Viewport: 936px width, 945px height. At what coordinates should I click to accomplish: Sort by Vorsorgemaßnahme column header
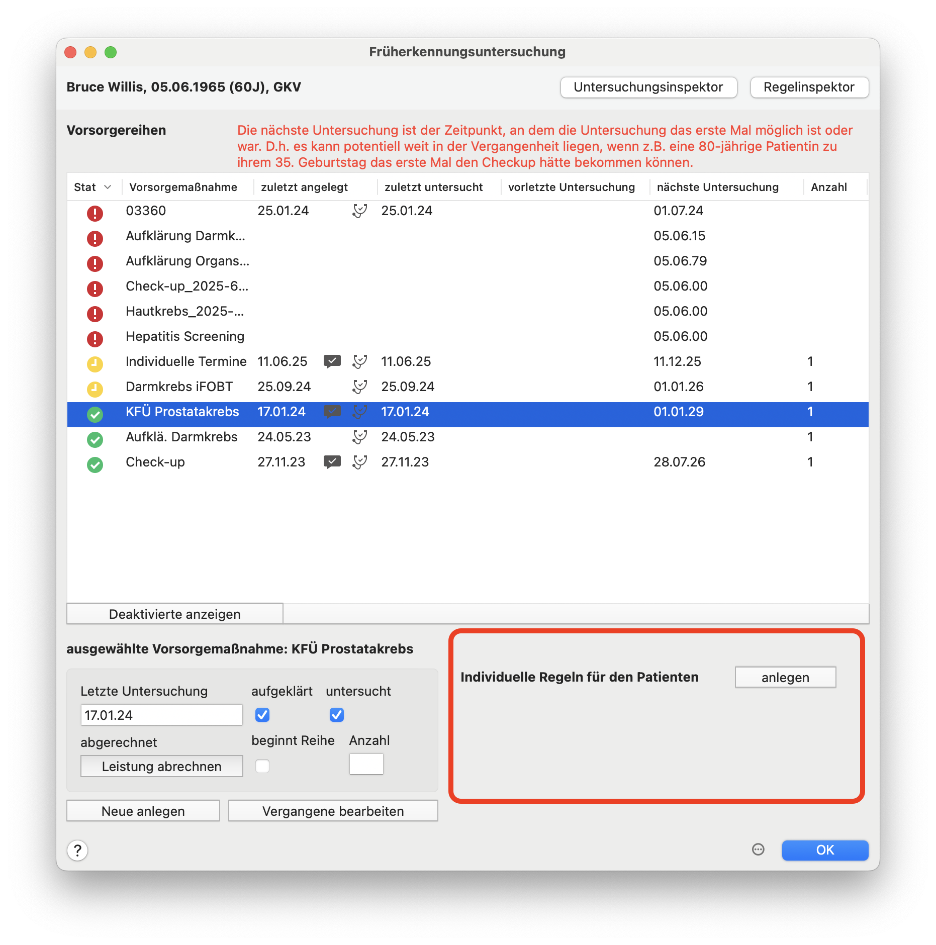183,187
